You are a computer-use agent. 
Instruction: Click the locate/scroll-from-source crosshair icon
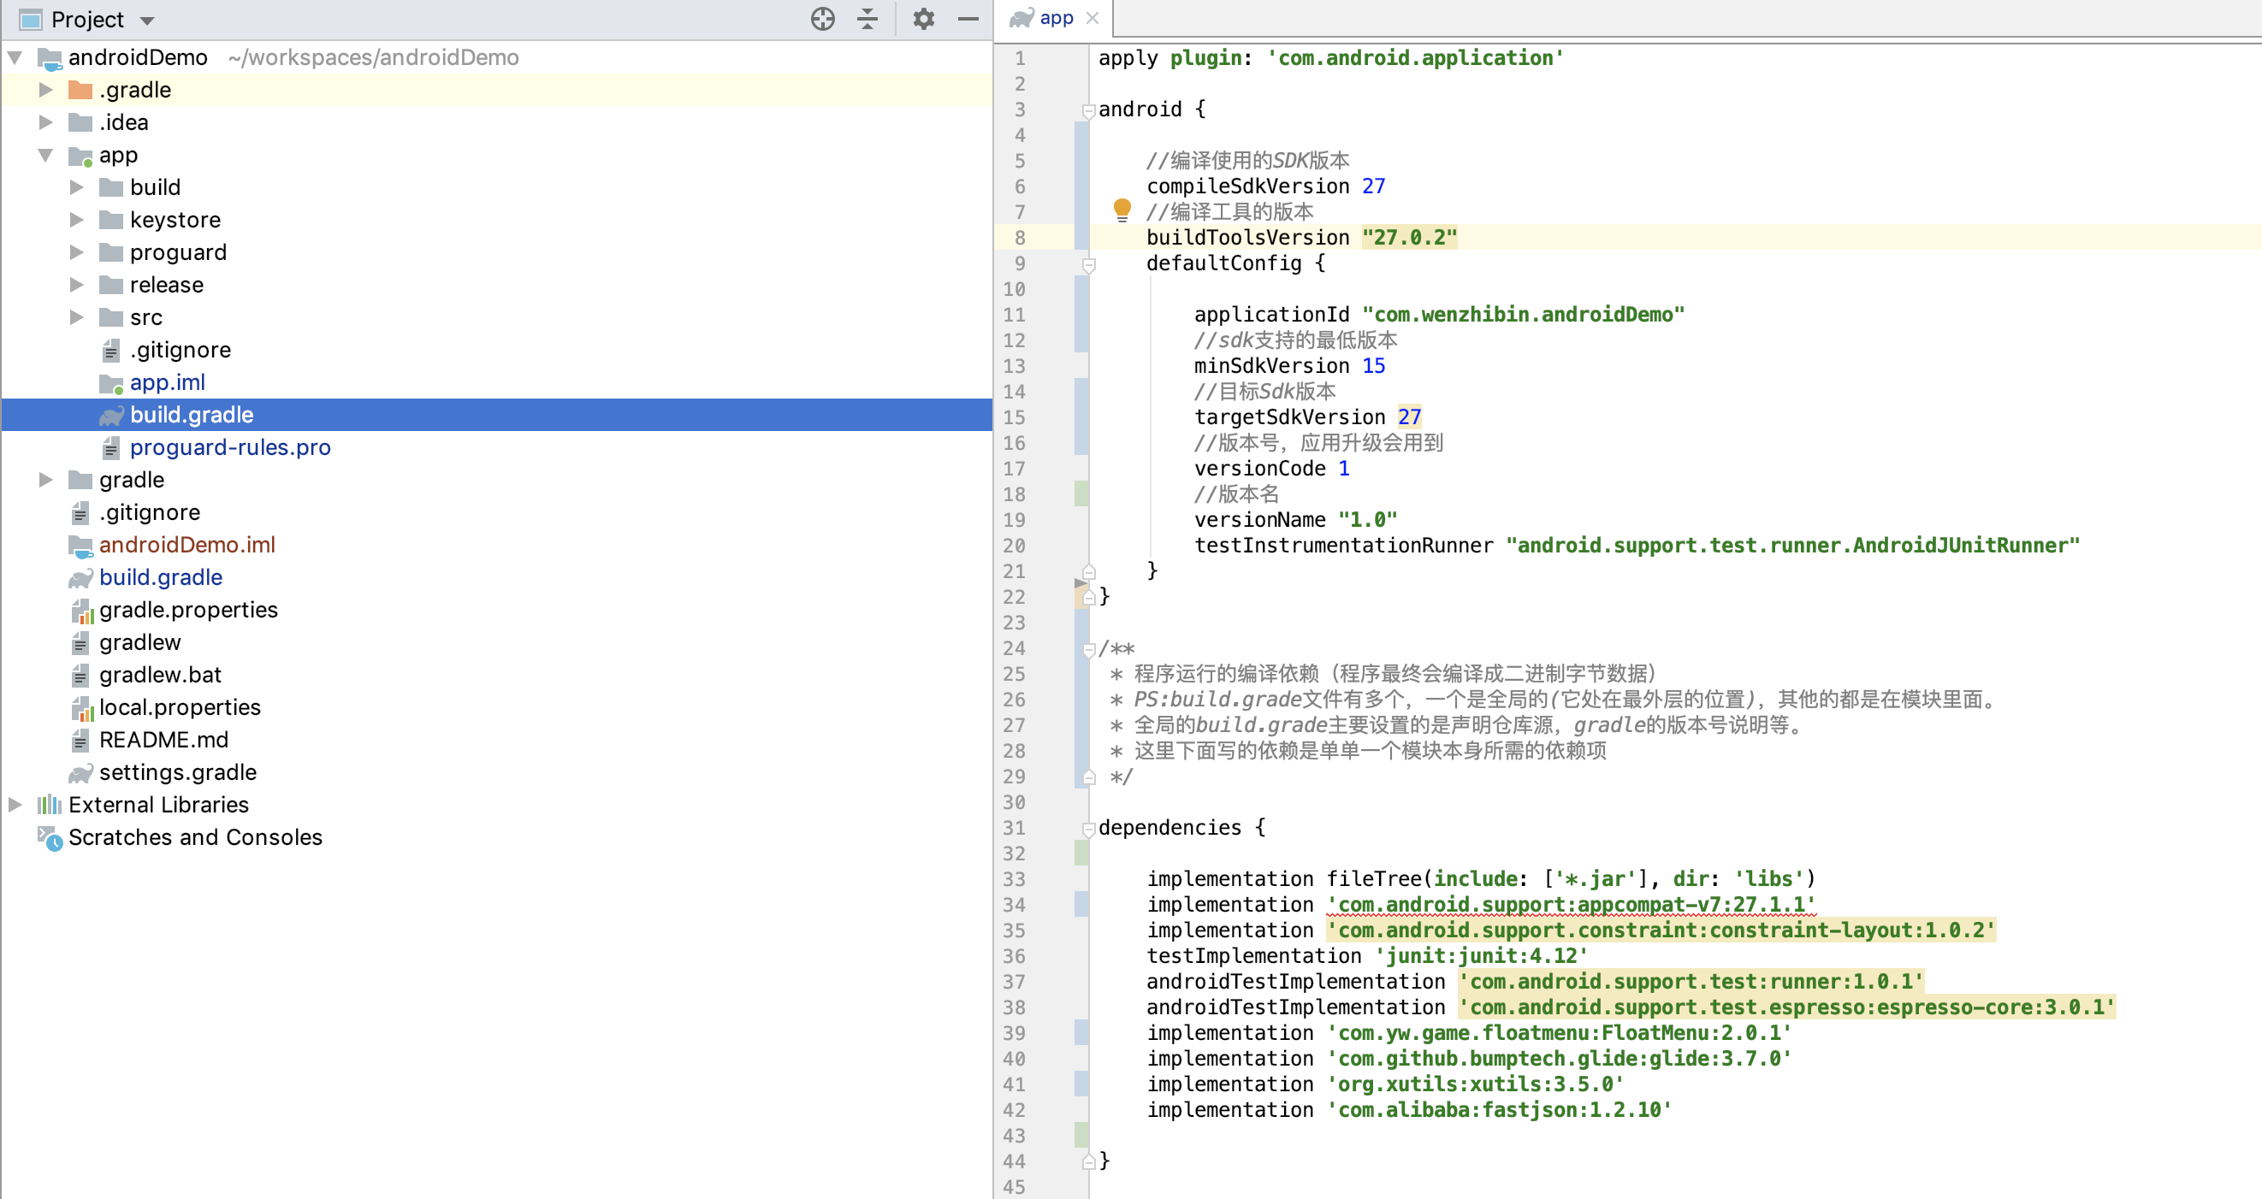822,20
